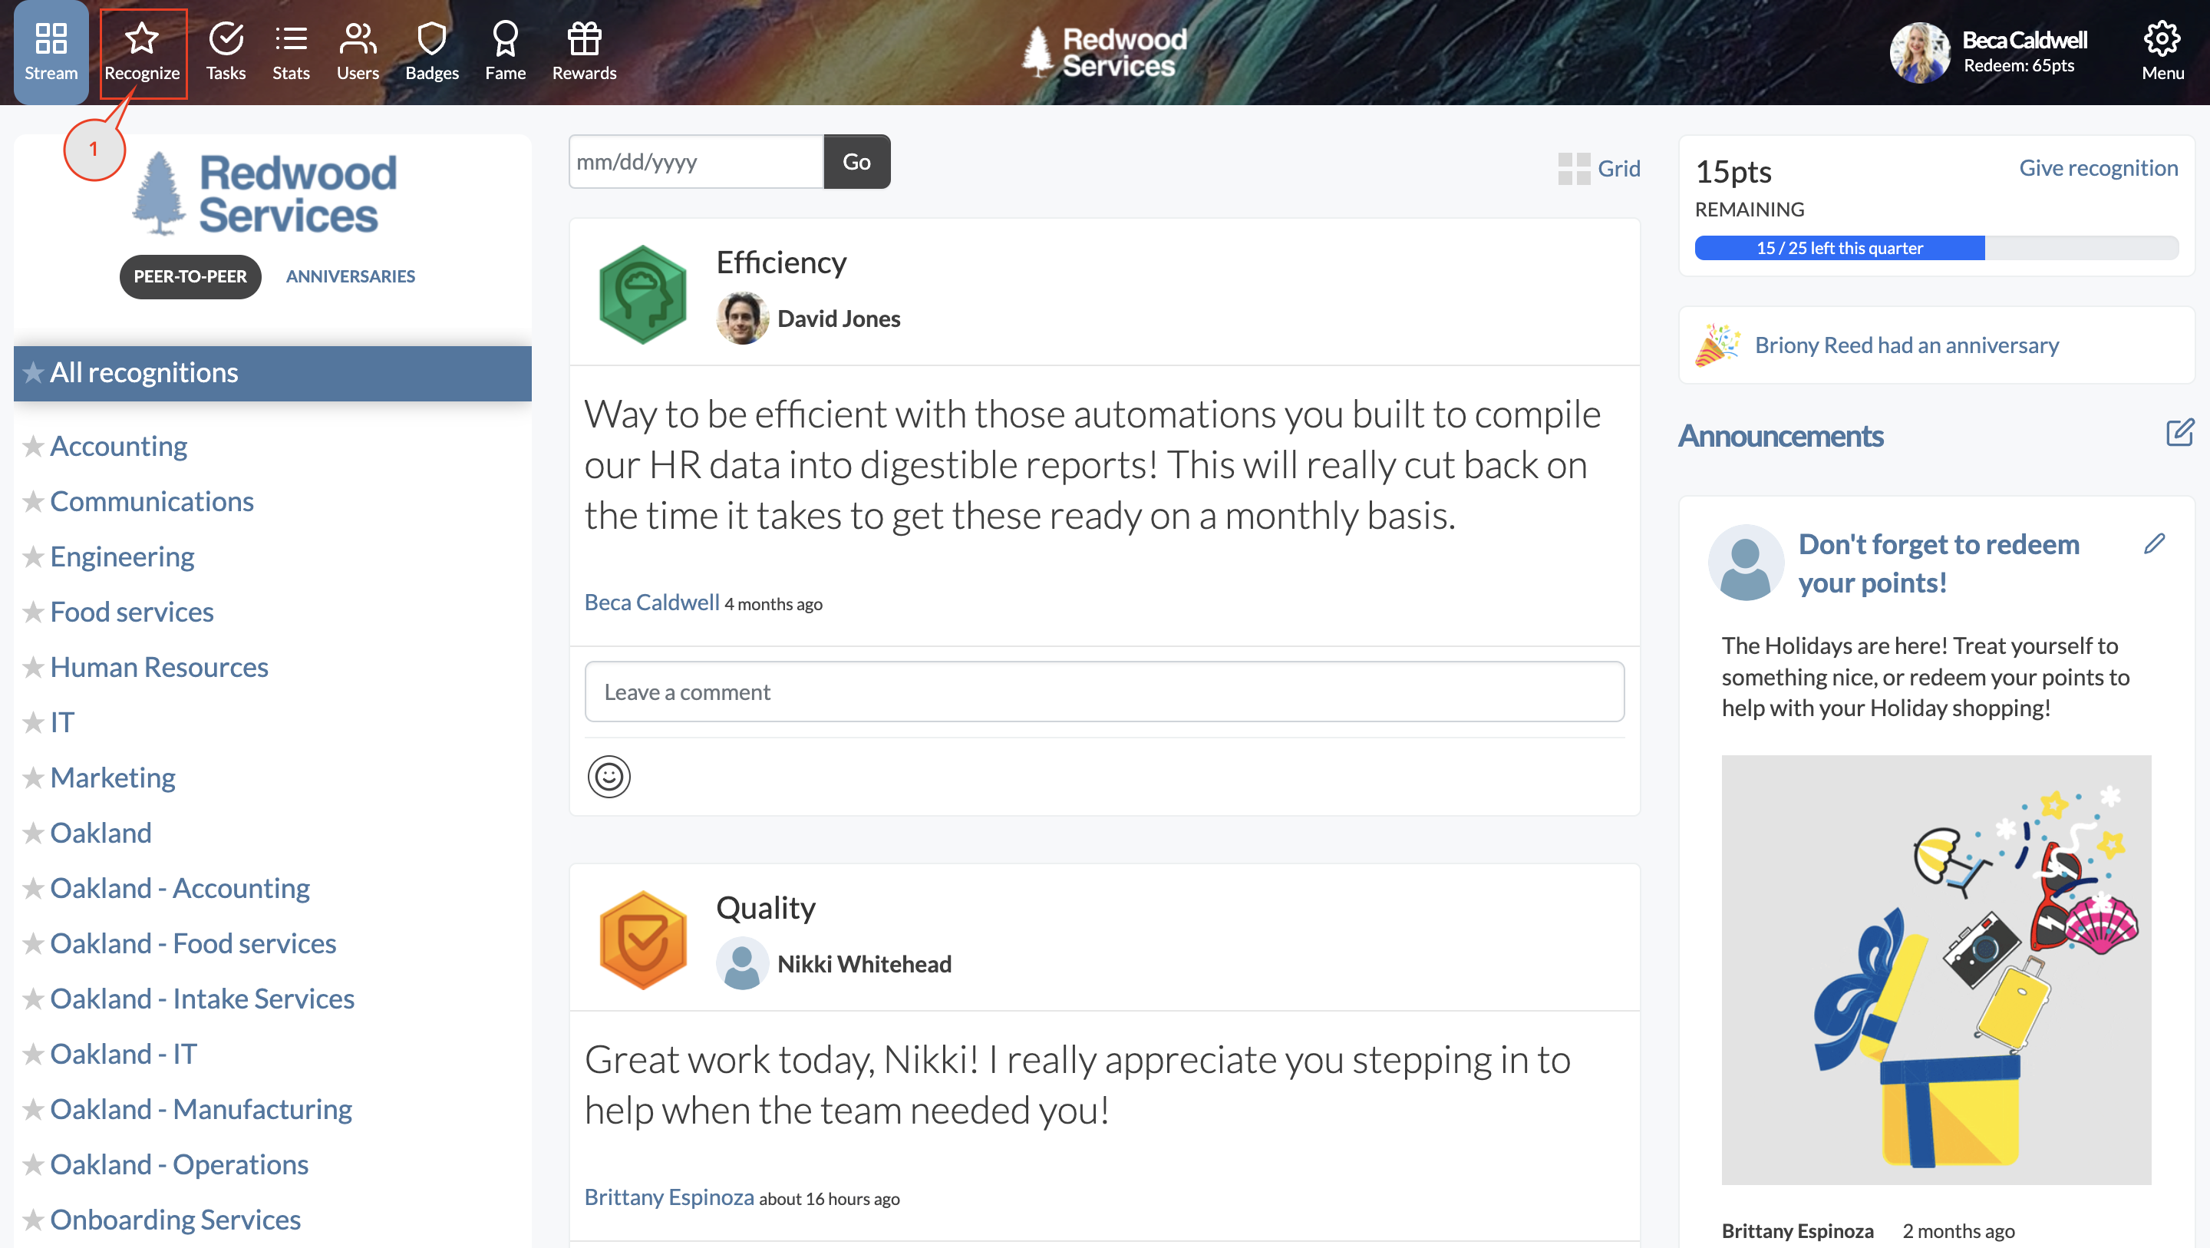Image resolution: width=2210 pixels, height=1248 pixels.
Task: Click the Give recognition link
Action: (2098, 168)
